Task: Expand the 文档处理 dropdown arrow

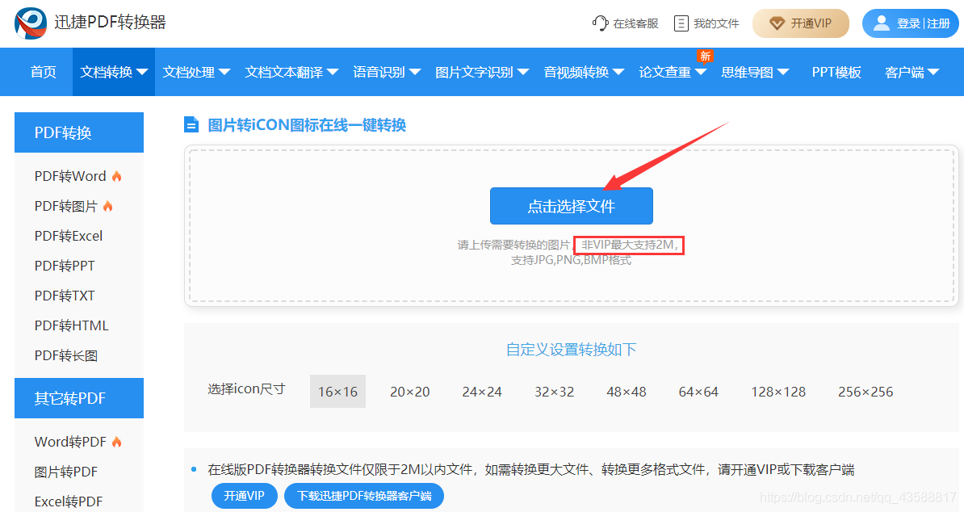Action: pos(224,73)
